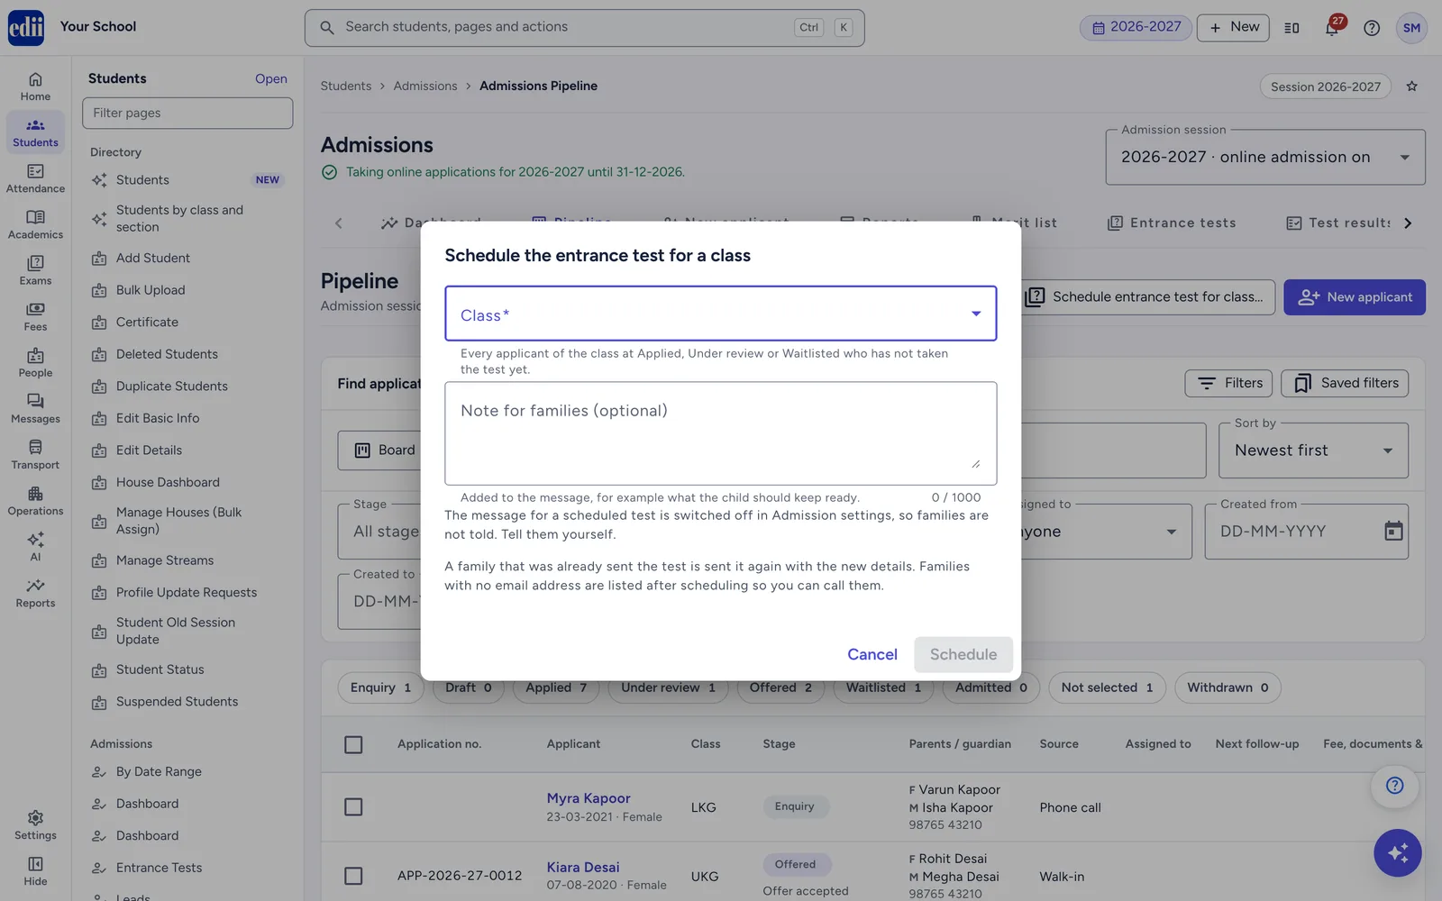Tick the checkbox for Myra Kapoor row
1442x901 pixels.
pos(353,807)
